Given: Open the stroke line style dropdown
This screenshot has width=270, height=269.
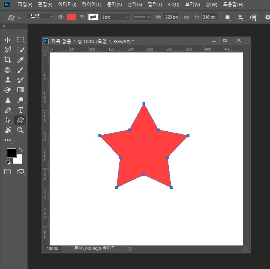Looking at the screenshot, I should point(142,17).
